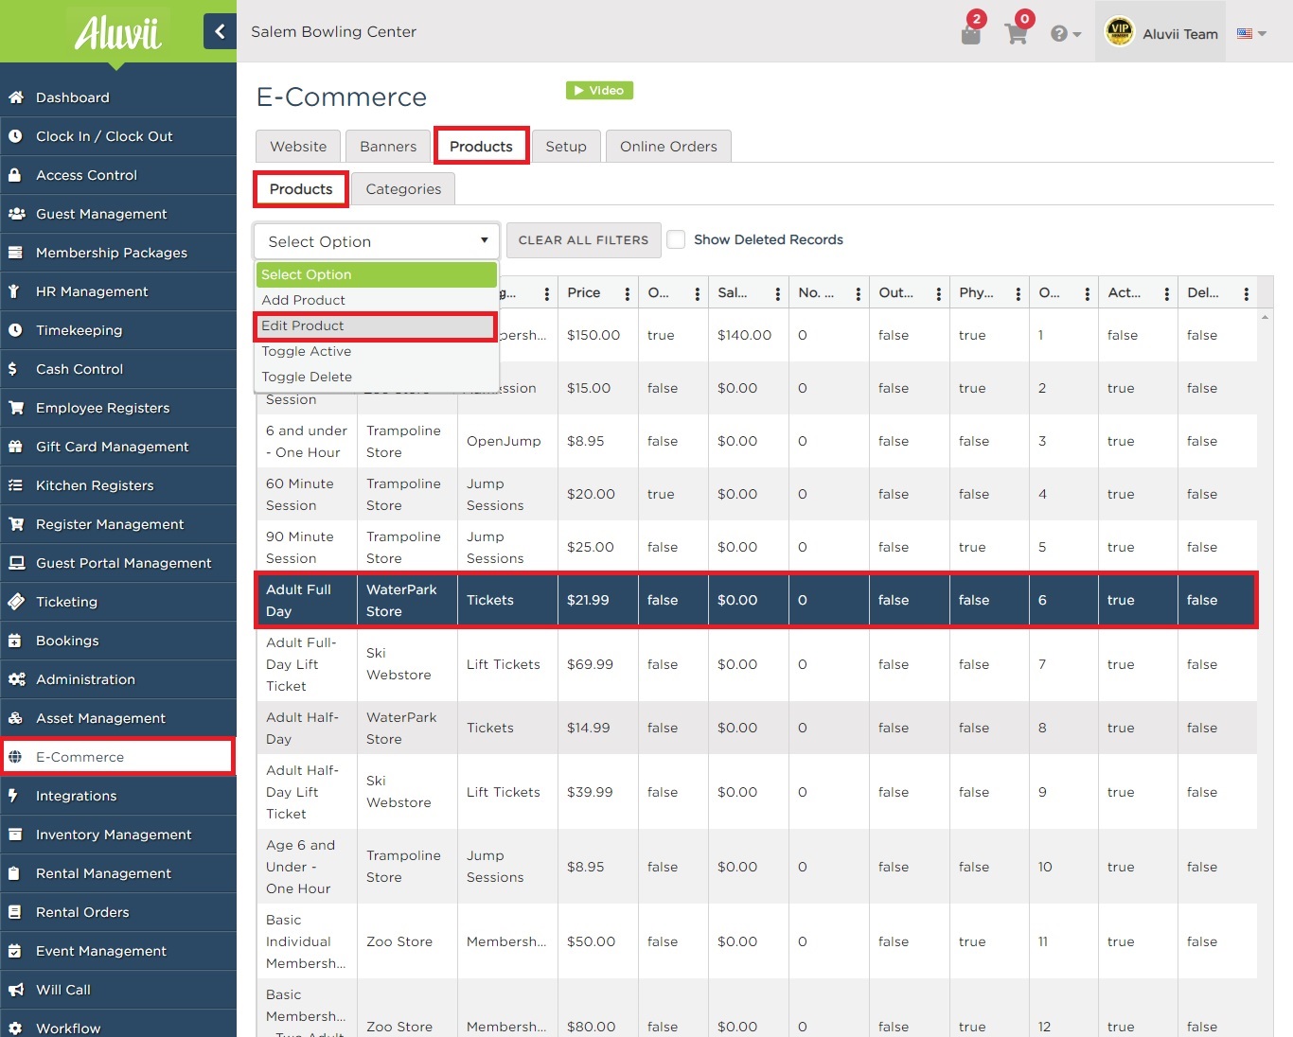Switch to the Setup tab
Viewport: 1293px width, 1037px height.
coord(566,147)
